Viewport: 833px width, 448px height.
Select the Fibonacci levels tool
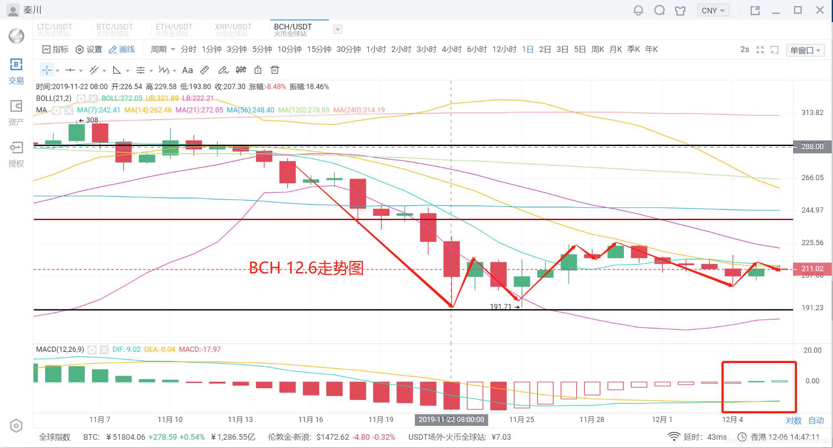tap(140, 70)
